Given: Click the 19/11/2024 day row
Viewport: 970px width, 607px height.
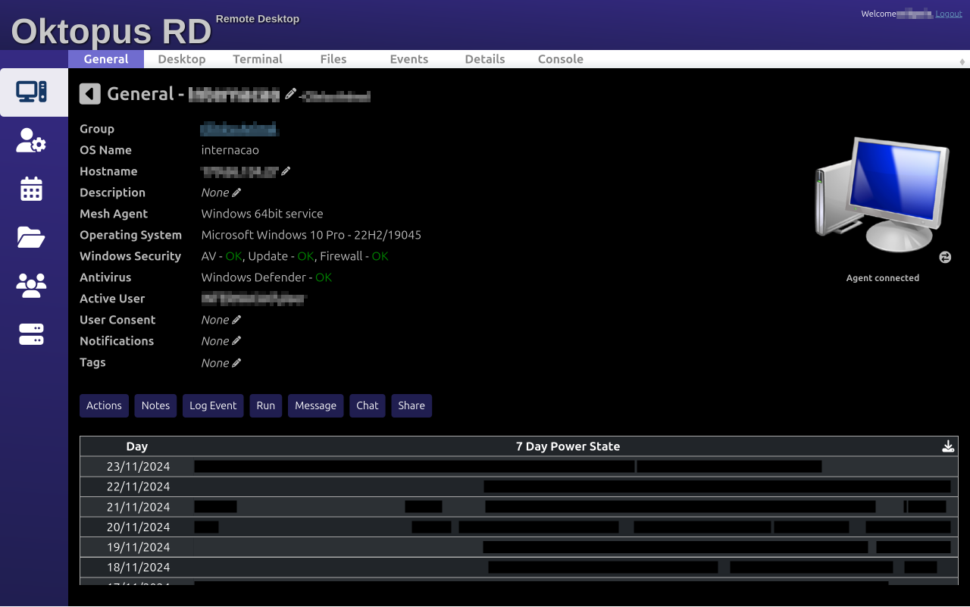Looking at the screenshot, I should (x=519, y=547).
